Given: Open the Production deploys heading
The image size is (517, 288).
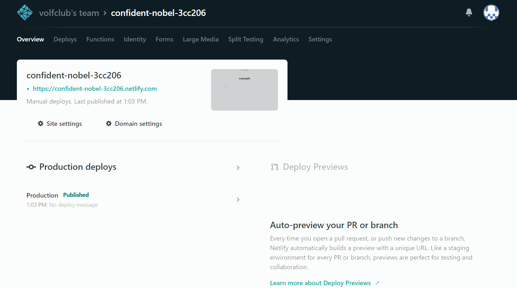Looking at the screenshot, I should point(78,167).
